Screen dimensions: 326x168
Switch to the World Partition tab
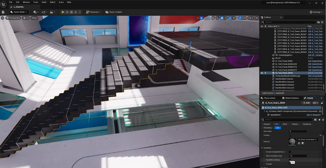(x=292, y=98)
